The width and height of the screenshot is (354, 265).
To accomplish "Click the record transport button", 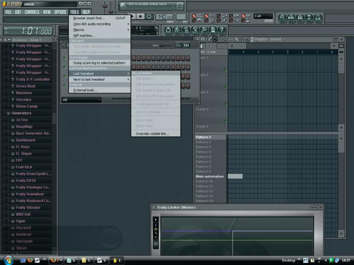I will pos(149,16).
